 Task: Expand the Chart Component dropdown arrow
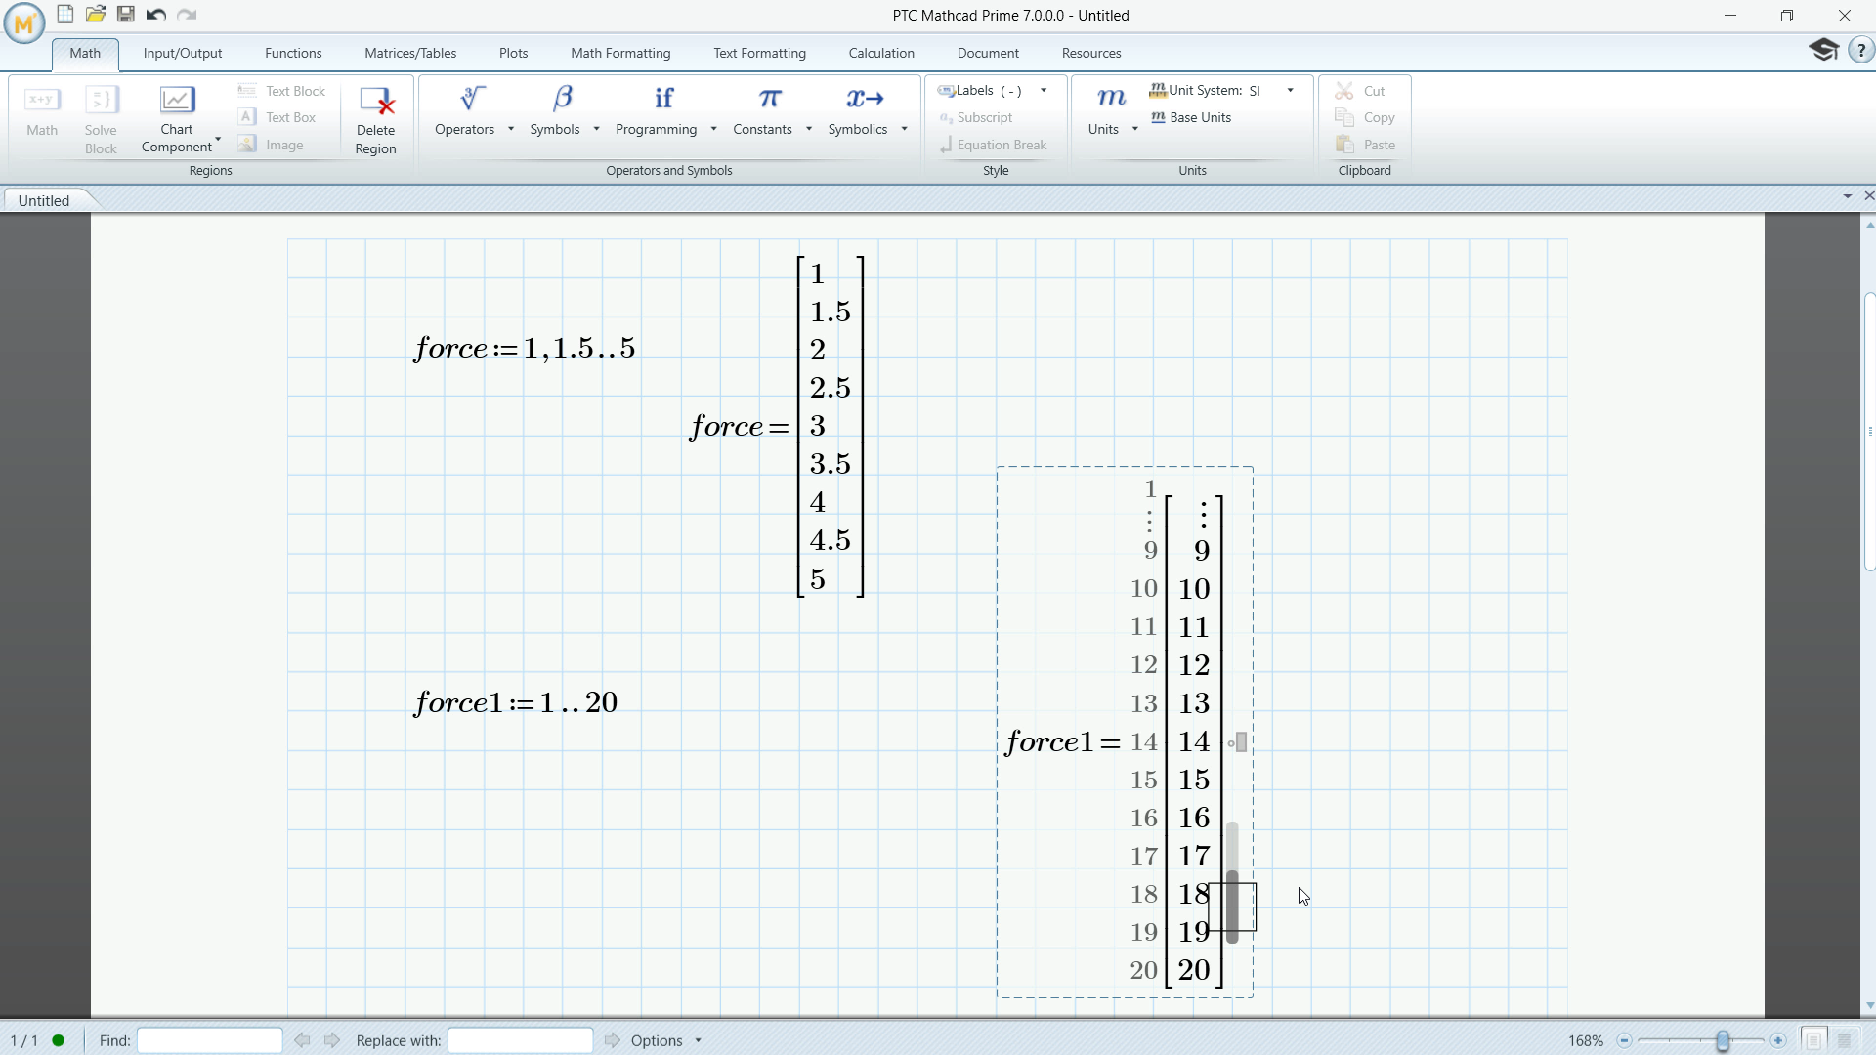(x=217, y=139)
